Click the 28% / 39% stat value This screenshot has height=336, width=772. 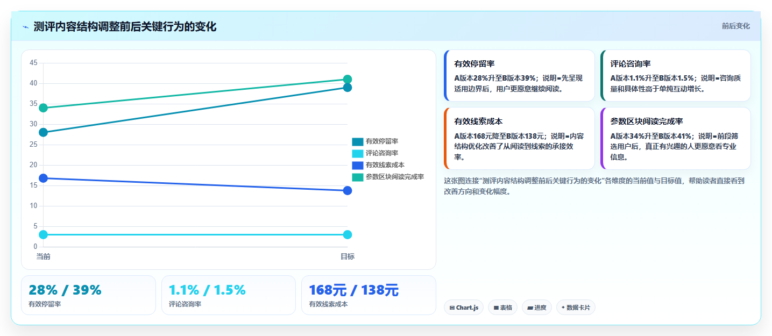65,290
